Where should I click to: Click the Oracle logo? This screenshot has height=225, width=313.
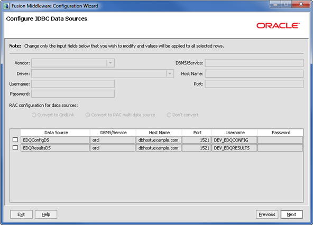(278, 25)
